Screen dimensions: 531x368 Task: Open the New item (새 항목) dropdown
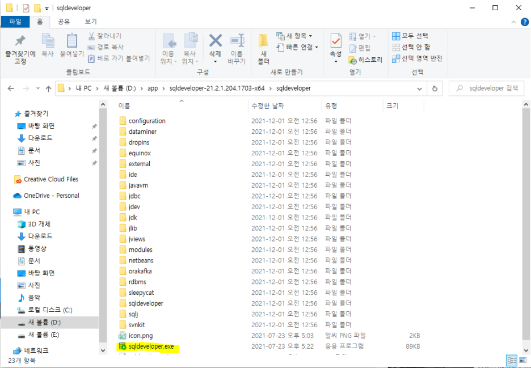point(294,36)
